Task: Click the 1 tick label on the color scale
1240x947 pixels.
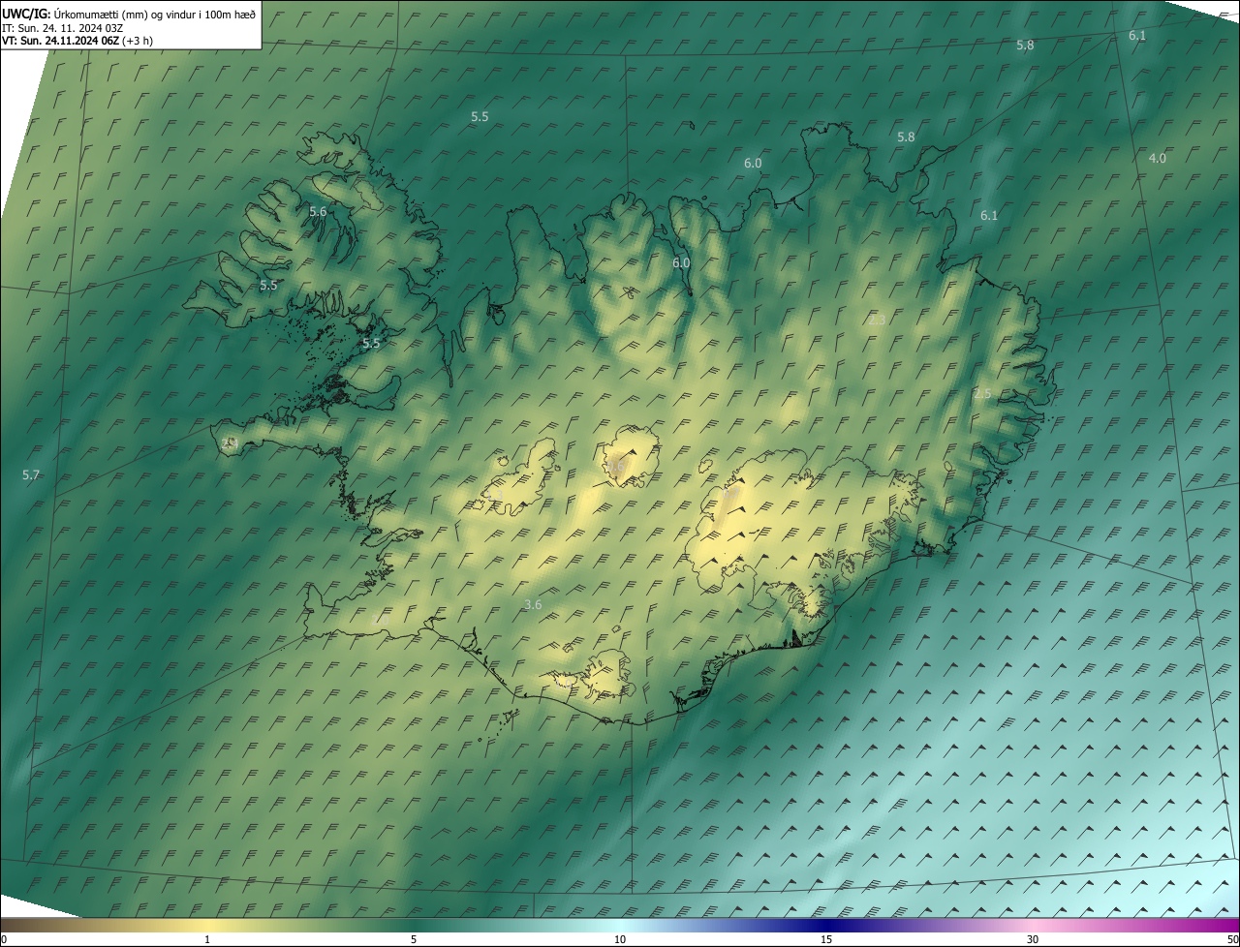Action: pyautogui.click(x=207, y=940)
